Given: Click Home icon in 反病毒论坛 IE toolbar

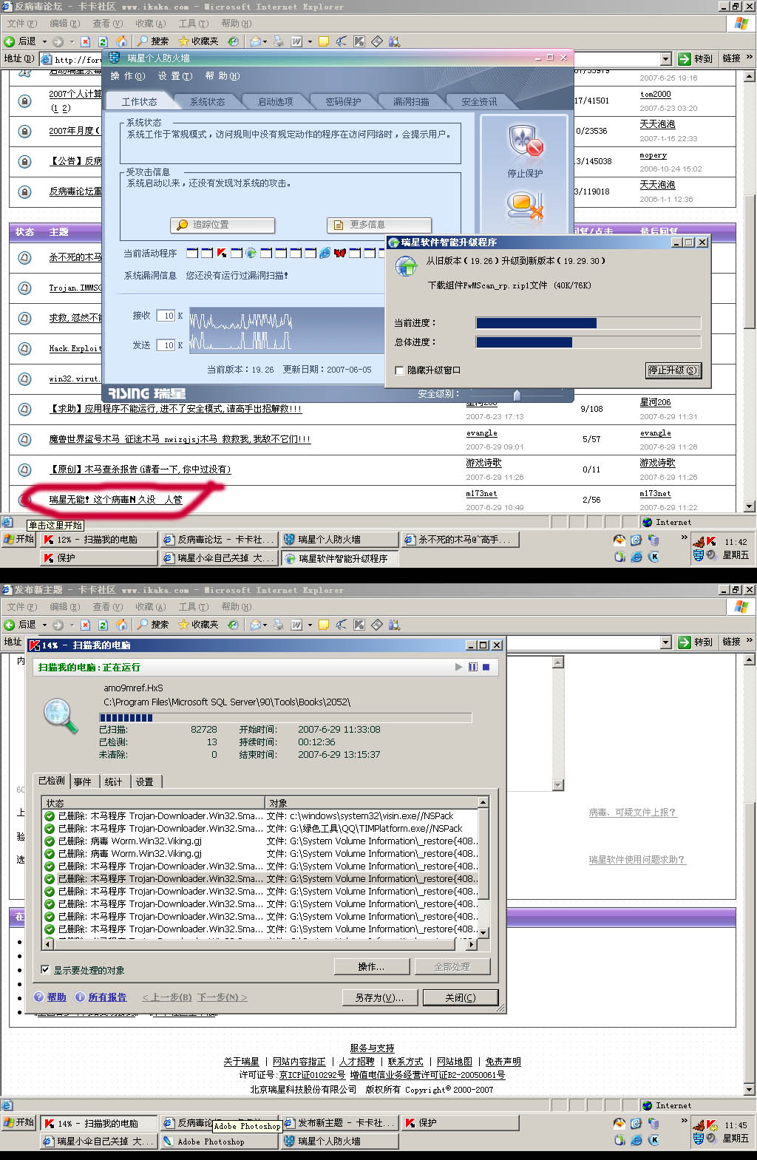Looking at the screenshot, I should tap(121, 41).
